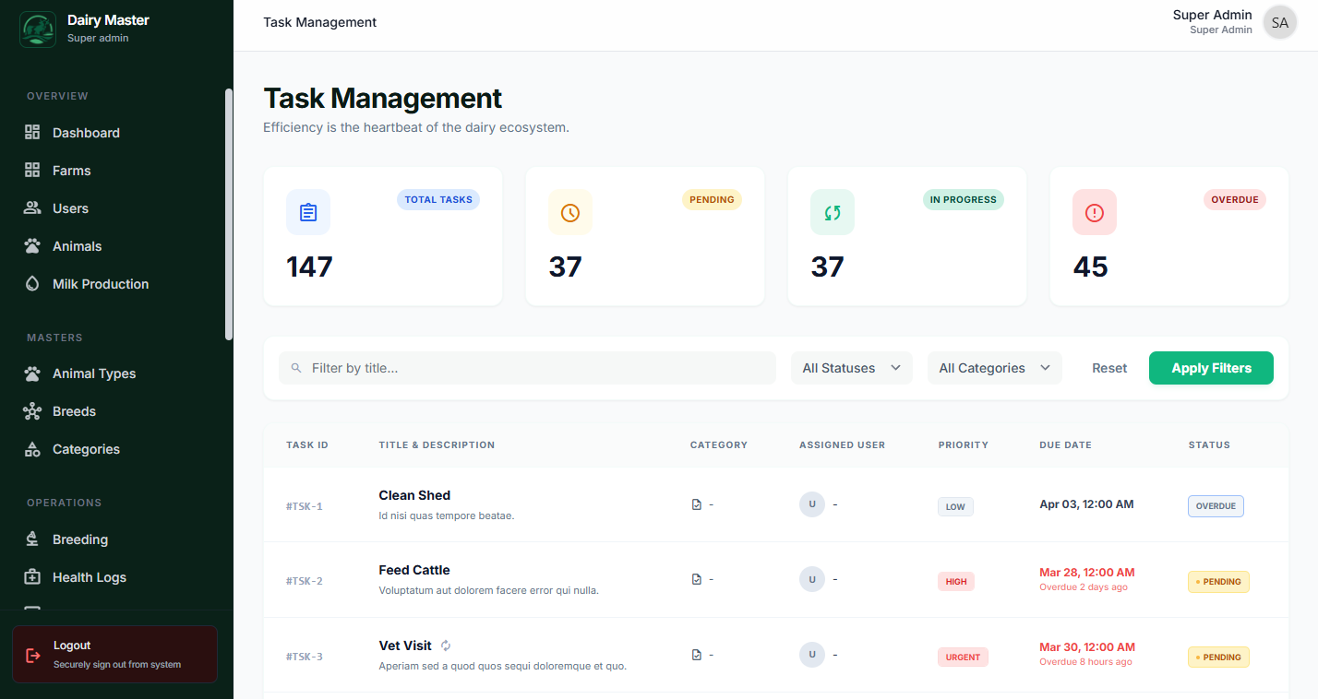Expand the All Categories selector
The height and width of the screenshot is (699, 1318).
[994, 367]
